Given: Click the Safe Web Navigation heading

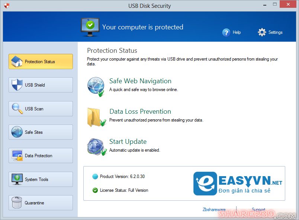Looking at the screenshot, I should tap(140, 81).
